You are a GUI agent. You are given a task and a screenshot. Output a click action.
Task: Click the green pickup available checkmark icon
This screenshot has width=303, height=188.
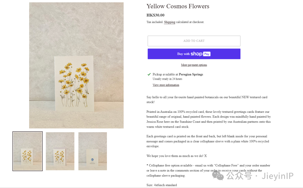pyautogui.click(x=149, y=74)
